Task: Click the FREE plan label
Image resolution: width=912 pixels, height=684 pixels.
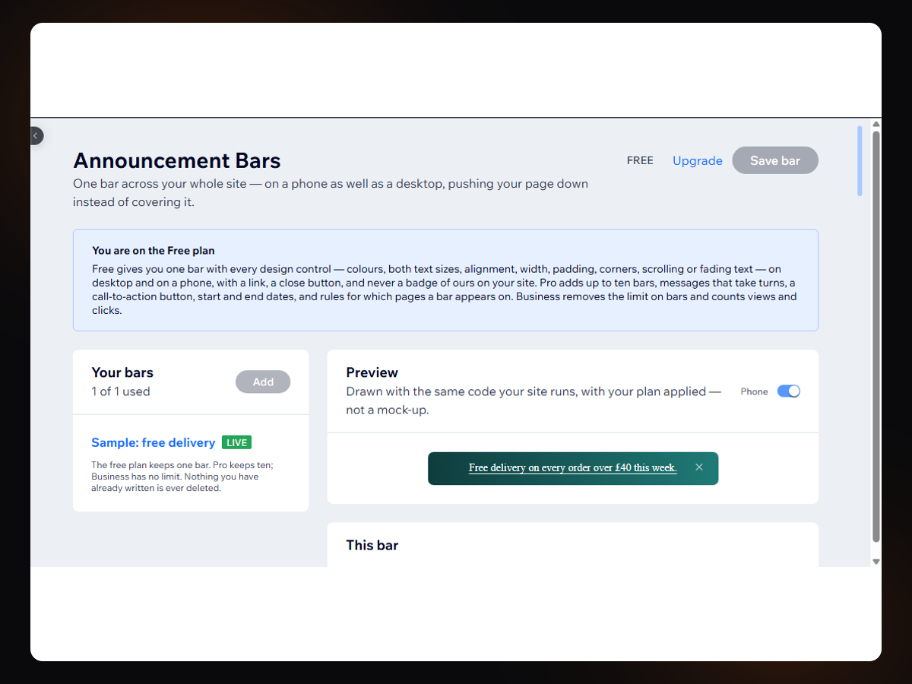Action: tap(640, 160)
